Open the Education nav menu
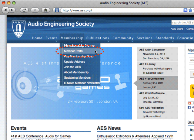The height and width of the screenshot is (140, 194). point(186,38)
